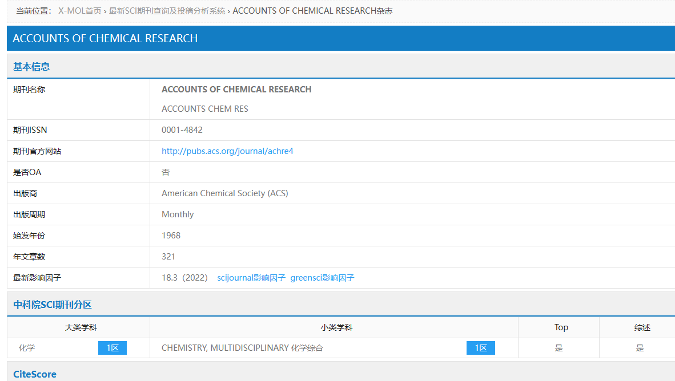Click the bold ACCOUNTS OF CHEMICAL RESEARCH journal name

click(x=236, y=90)
